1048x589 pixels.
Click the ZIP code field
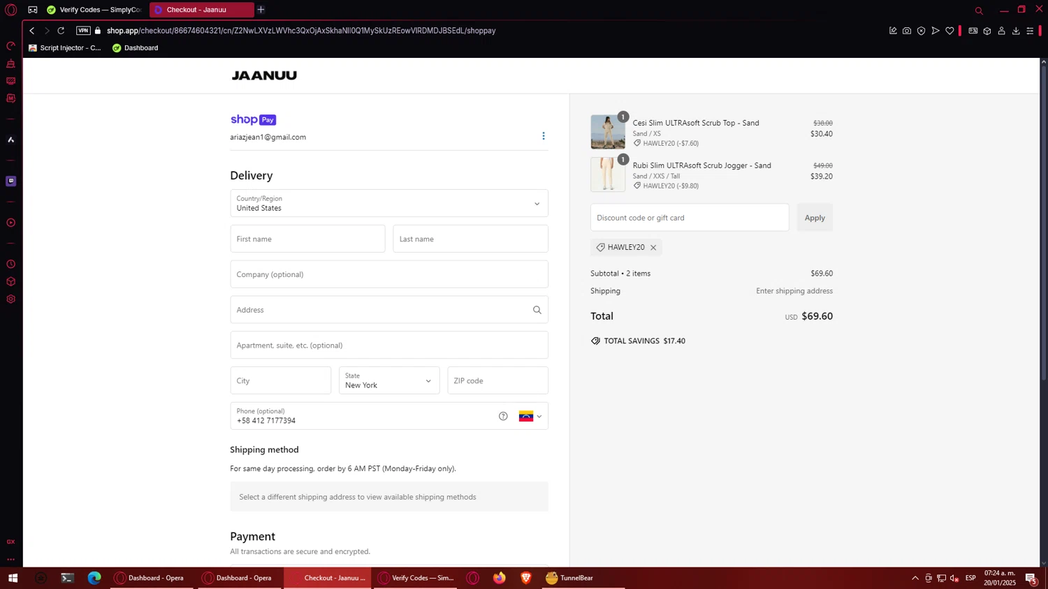[x=497, y=381]
